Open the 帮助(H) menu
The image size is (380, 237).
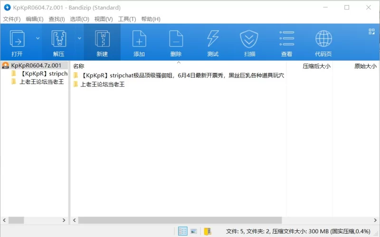pyautogui.click(x=151, y=19)
